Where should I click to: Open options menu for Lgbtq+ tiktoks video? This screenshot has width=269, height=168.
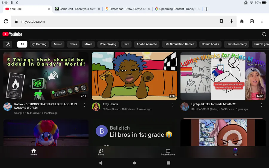click(x=261, y=105)
